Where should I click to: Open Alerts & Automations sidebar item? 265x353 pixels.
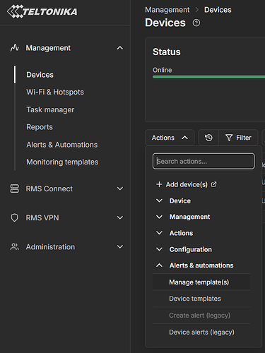pos(62,145)
